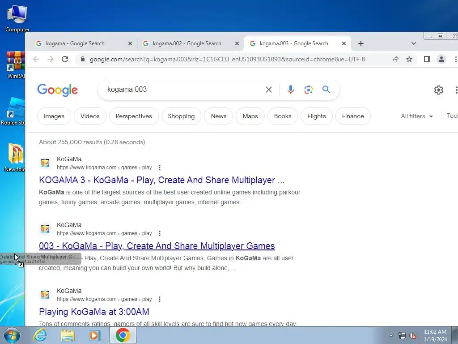Click KoGaMa favicon of 003 result
The image size is (458, 344).
(x=45, y=229)
